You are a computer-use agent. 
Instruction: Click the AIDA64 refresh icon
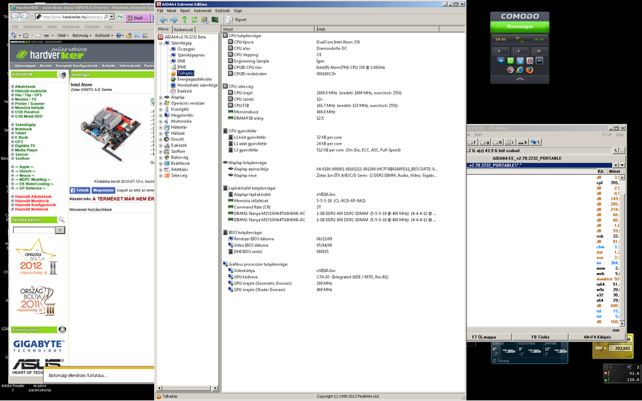(194, 19)
